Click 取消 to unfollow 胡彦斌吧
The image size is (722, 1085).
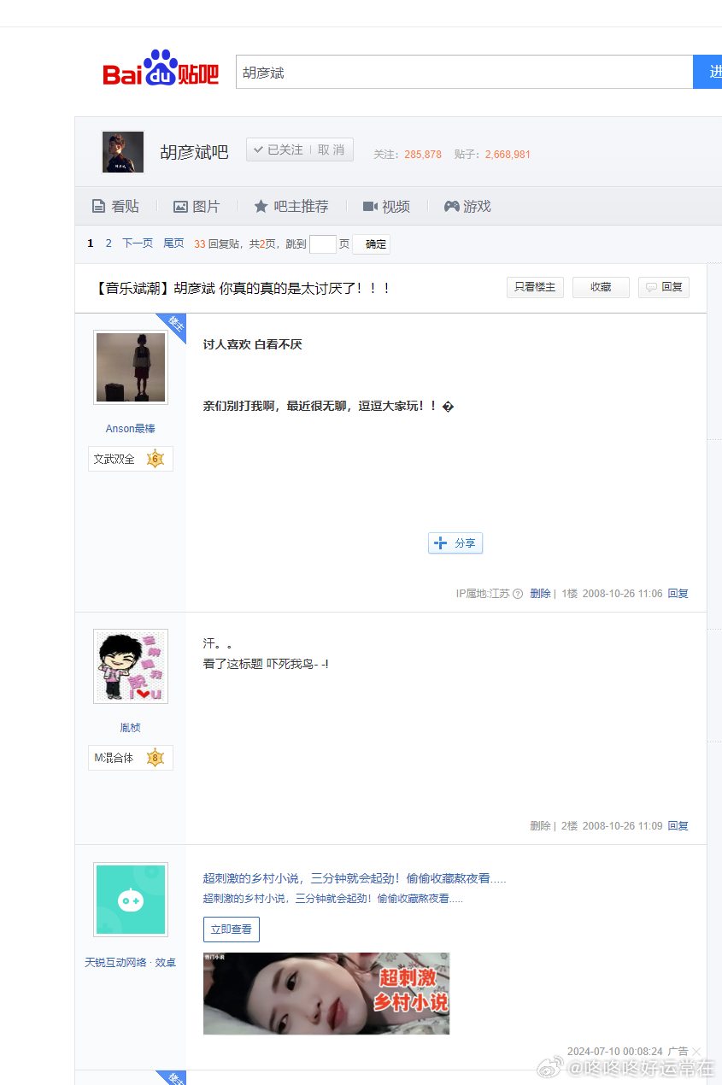pos(333,150)
